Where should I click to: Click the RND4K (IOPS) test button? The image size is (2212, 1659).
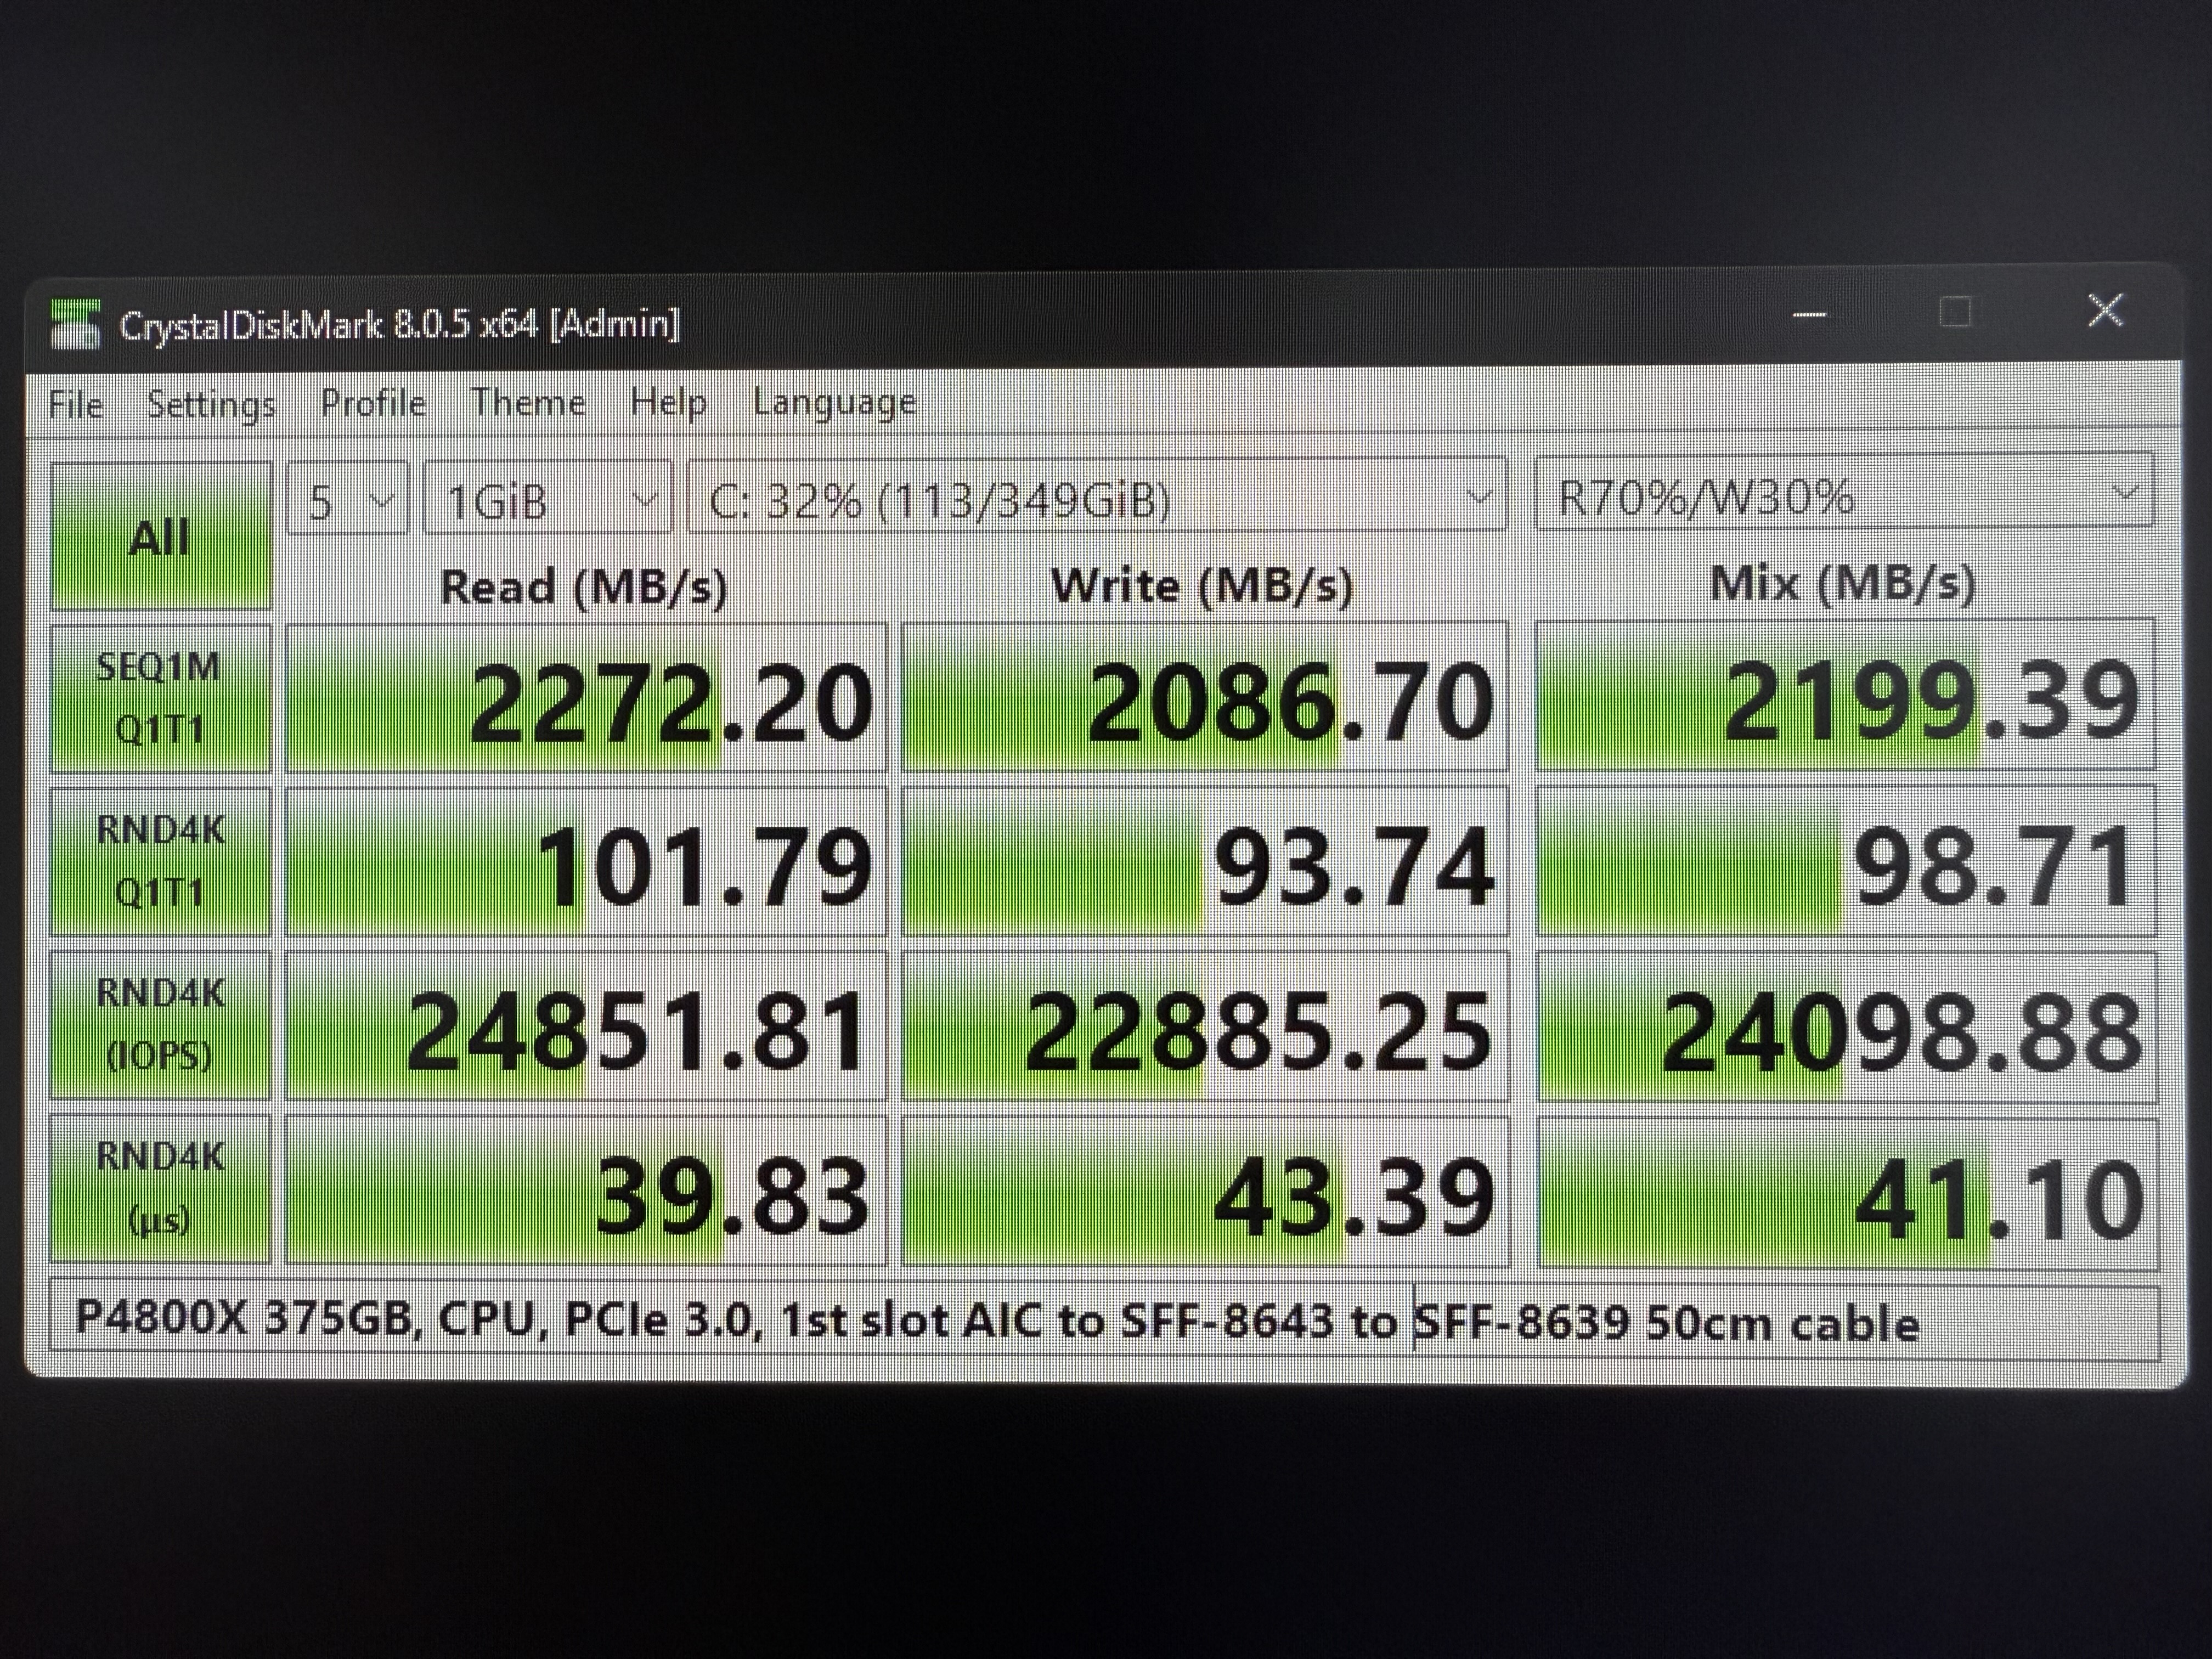(x=160, y=1024)
